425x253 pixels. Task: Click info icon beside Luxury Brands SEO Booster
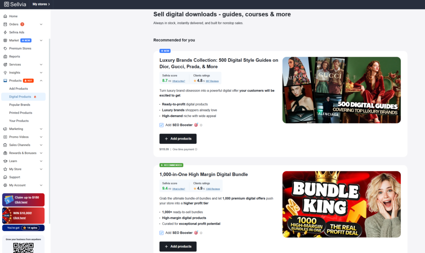(x=201, y=125)
